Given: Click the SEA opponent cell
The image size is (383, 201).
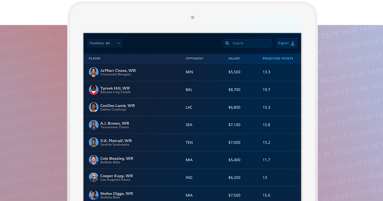Looking at the screenshot, I should click(x=189, y=125).
